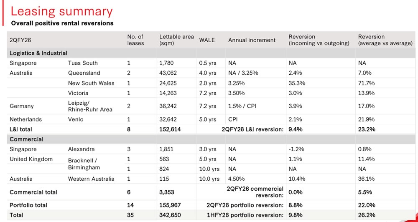Click the 'United Kingdom' country cell
418x222 pixels.
click(31, 159)
